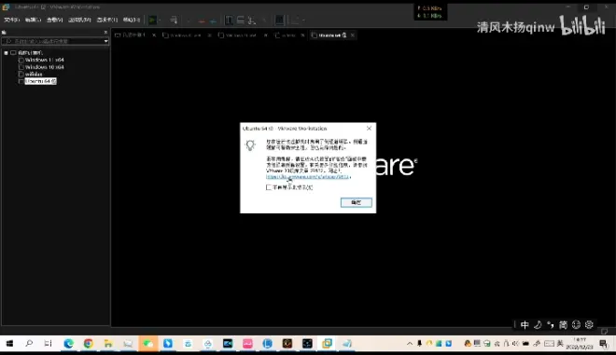
Task: Open the File menu in menu bar
Action: point(11,20)
